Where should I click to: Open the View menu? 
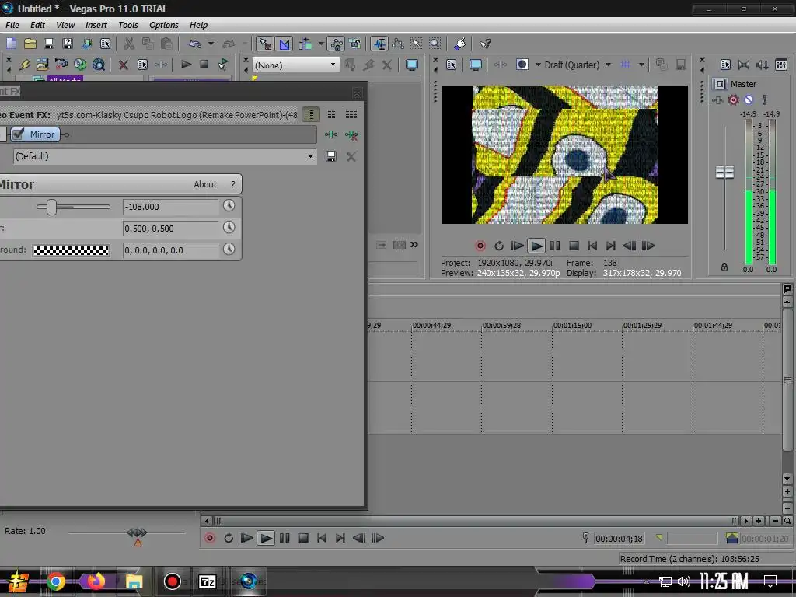coord(65,25)
